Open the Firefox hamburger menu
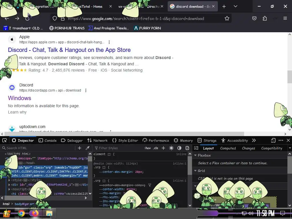The height and width of the screenshot is (219, 292). [285, 18]
